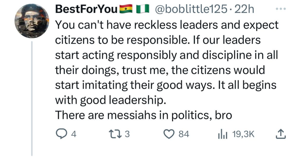Click the reply count 4

tap(74, 135)
